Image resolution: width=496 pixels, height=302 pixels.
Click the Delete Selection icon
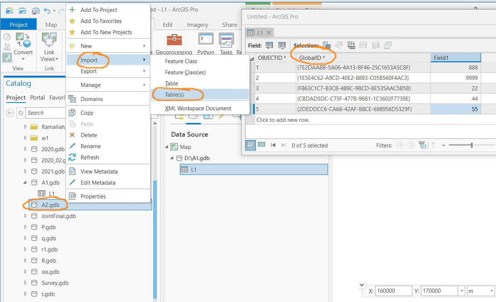pyautogui.click(x=376, y=45)
